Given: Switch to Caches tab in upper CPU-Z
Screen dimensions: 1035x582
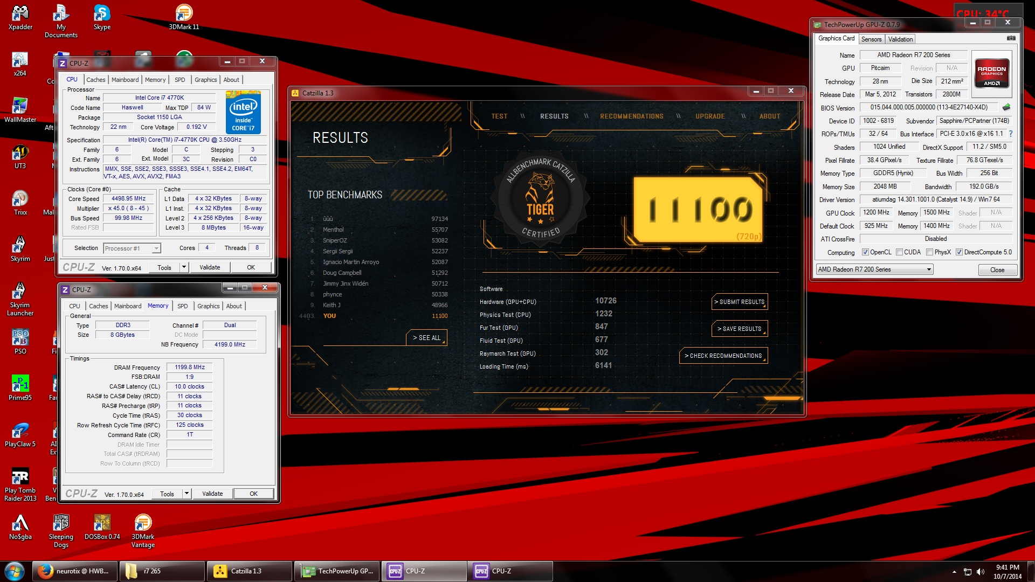Looking at the screenshot, I should click(96, 80).
